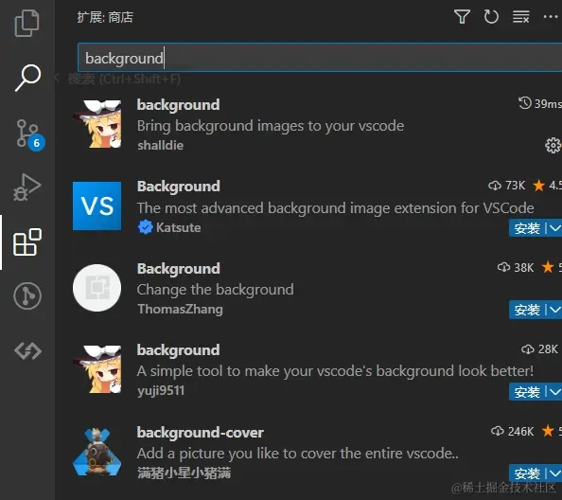Click the shalldie background anime avatar
Screen dimensions: 562x500
pyautogui.click(x=97, y=124)
